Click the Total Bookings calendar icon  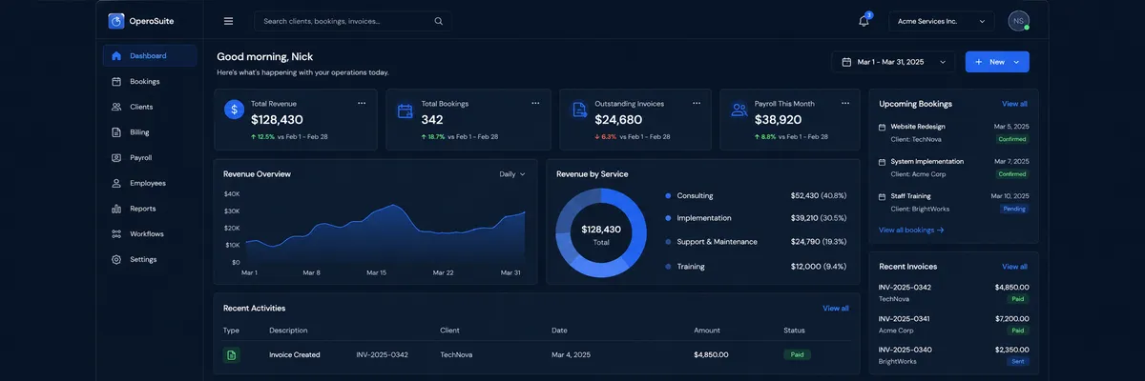click(405, 110)
